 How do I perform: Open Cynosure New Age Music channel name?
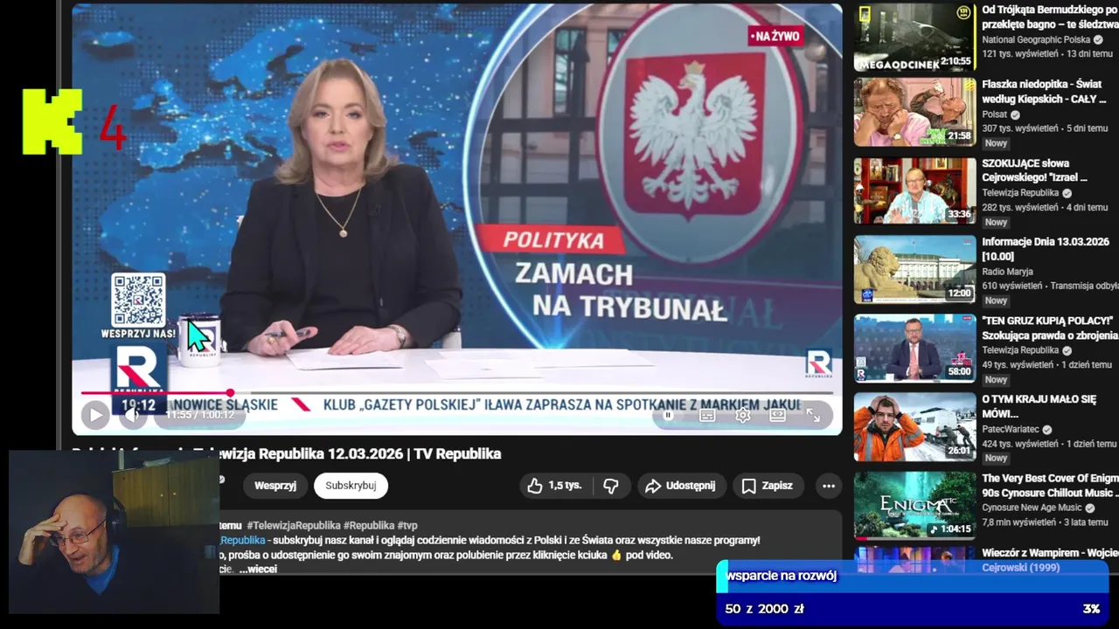point(1032,508)
